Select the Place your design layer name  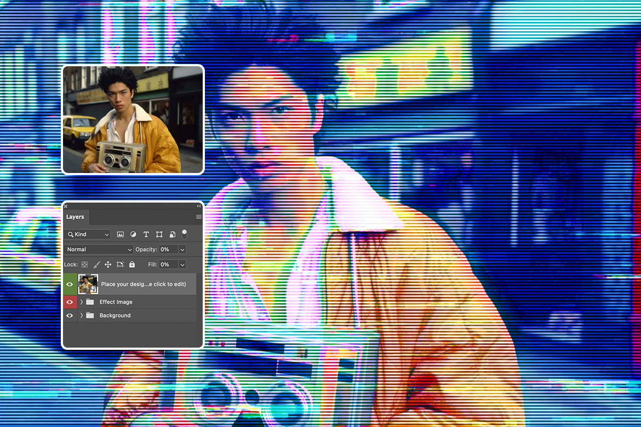[x=144, y=285]
